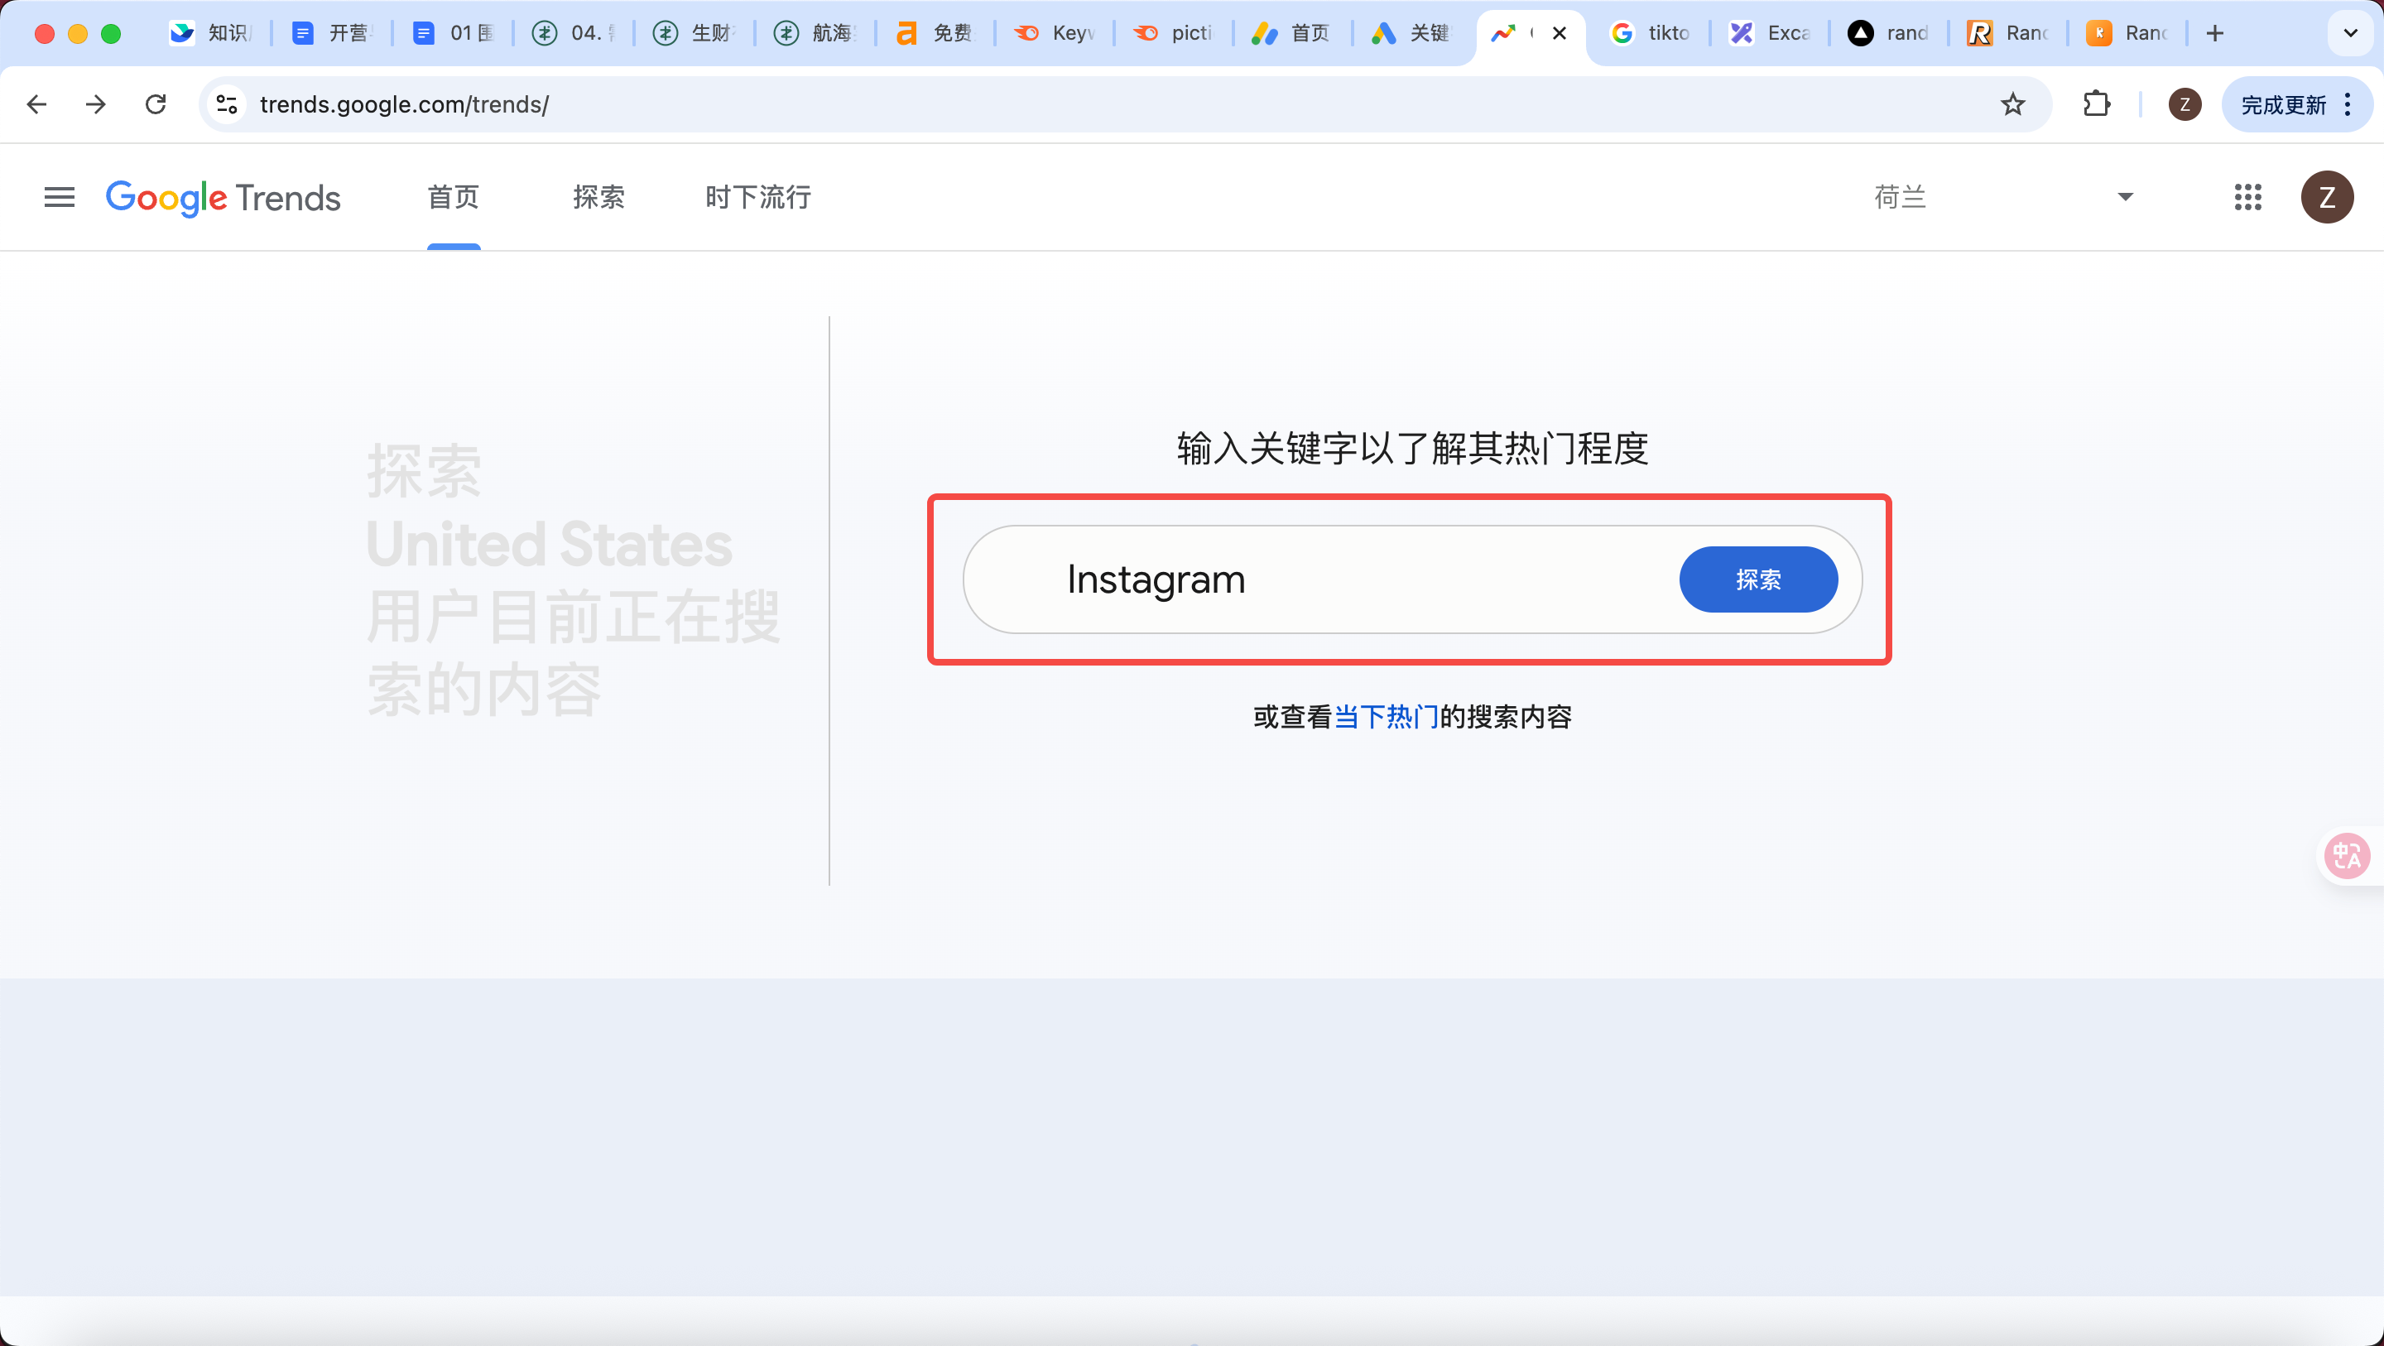2384x1346 pixels.
Task: Switch to the 时下流行 navigation tab
Action: point(758,197)
